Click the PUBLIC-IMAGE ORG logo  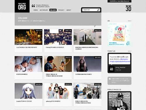click(22, 6)
